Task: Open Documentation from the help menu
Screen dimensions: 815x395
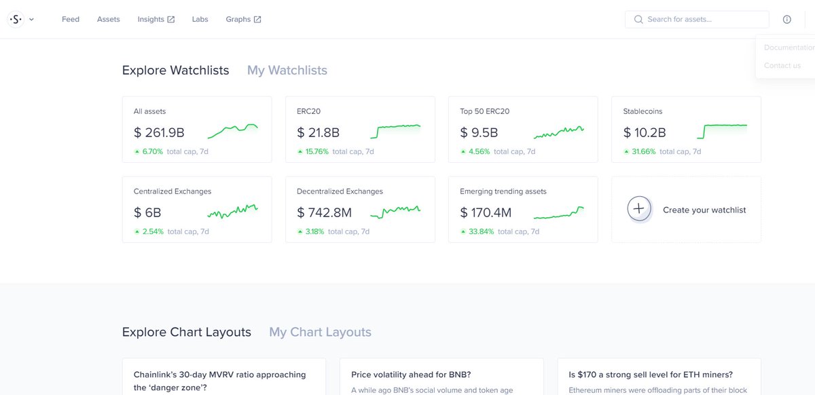Action: (789, 48)
